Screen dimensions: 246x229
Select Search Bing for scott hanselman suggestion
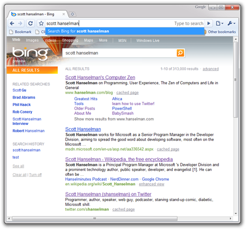coord(125,31)
